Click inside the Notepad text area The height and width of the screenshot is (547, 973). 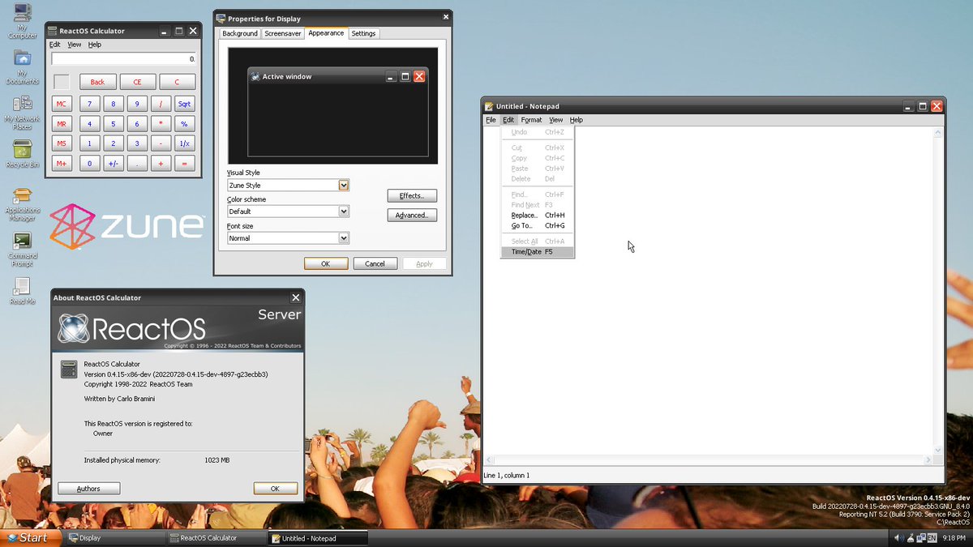(708, 290)
